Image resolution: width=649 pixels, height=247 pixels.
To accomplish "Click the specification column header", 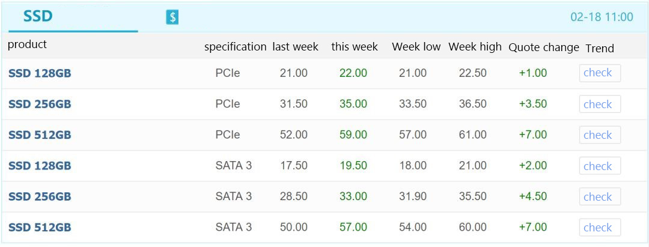I will [235, 47].
